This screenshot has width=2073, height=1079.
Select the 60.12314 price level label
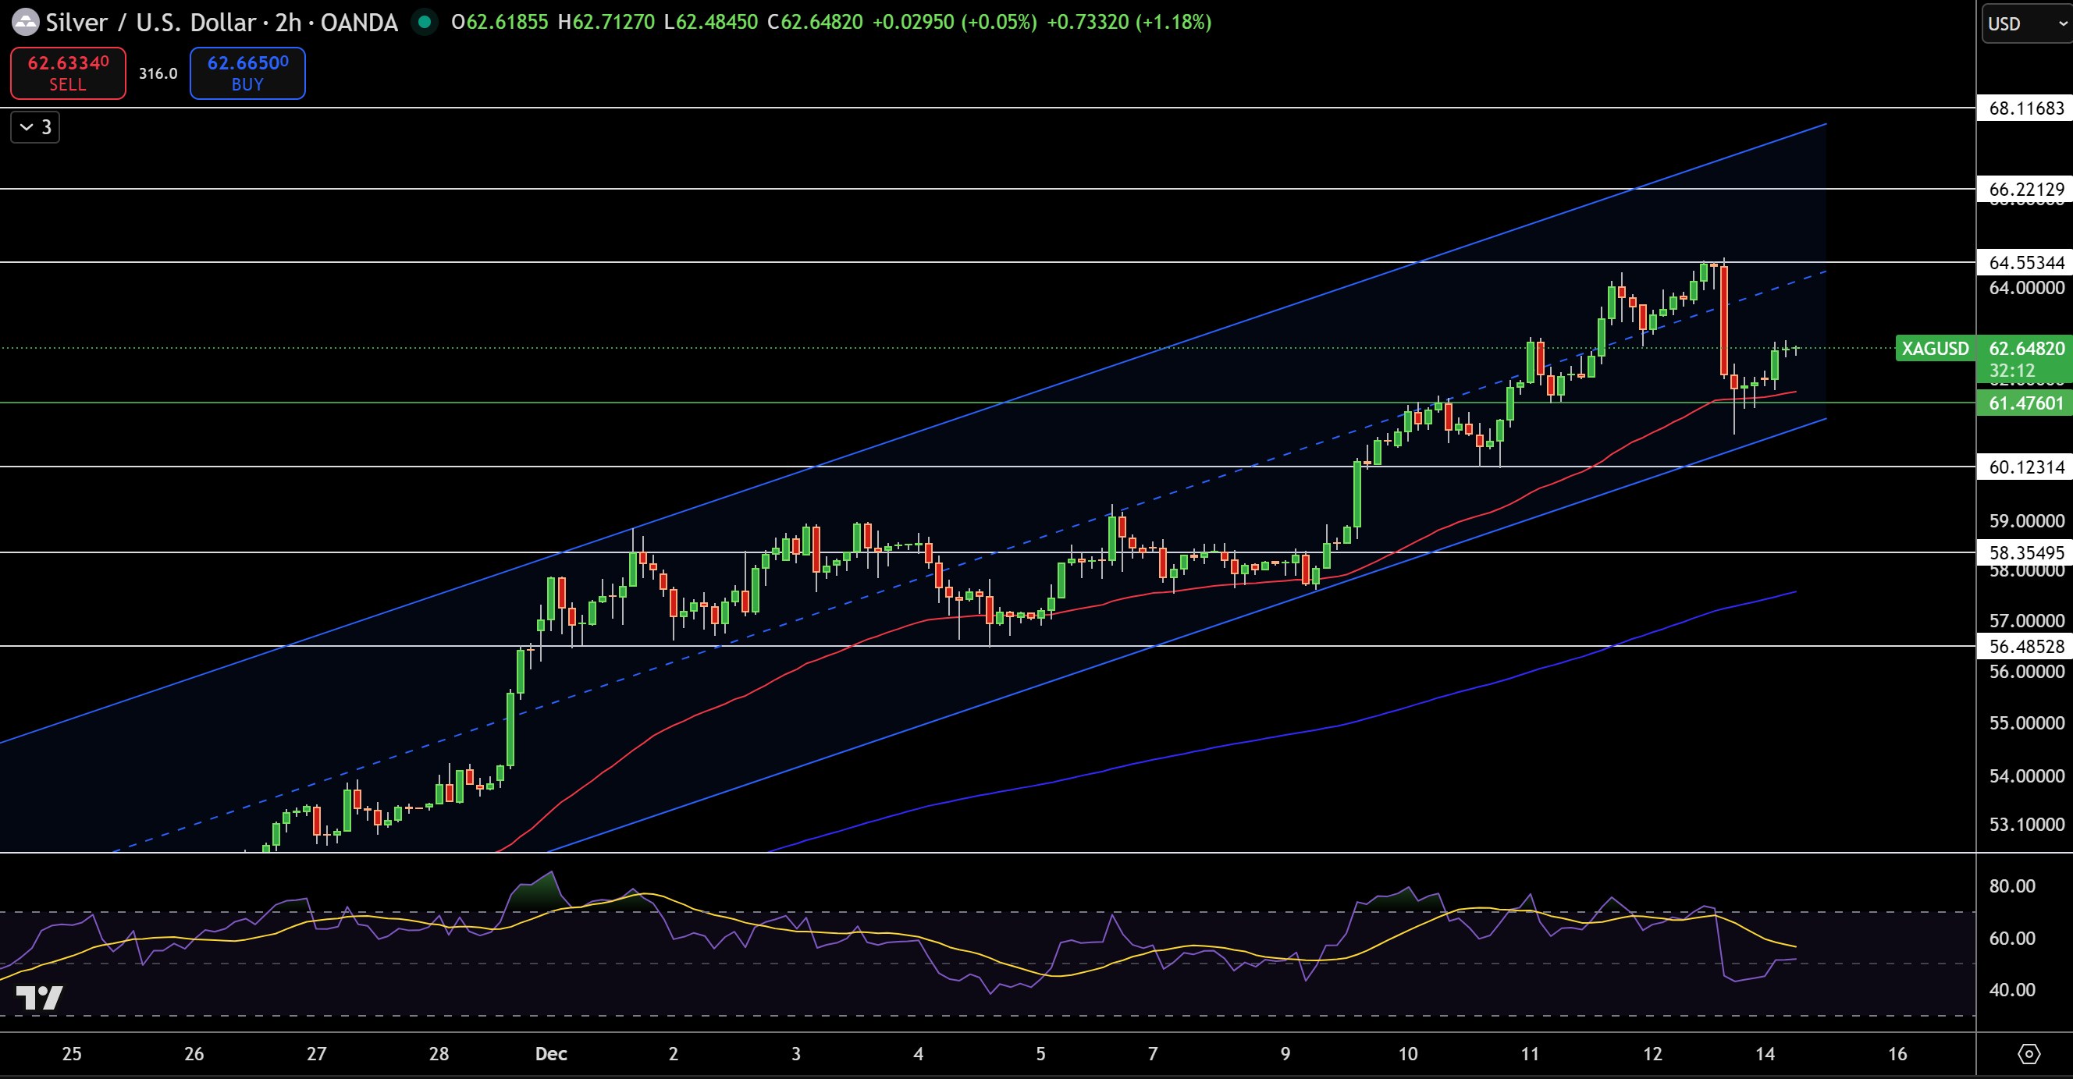pyautogui.click(x=2025, y=467)
